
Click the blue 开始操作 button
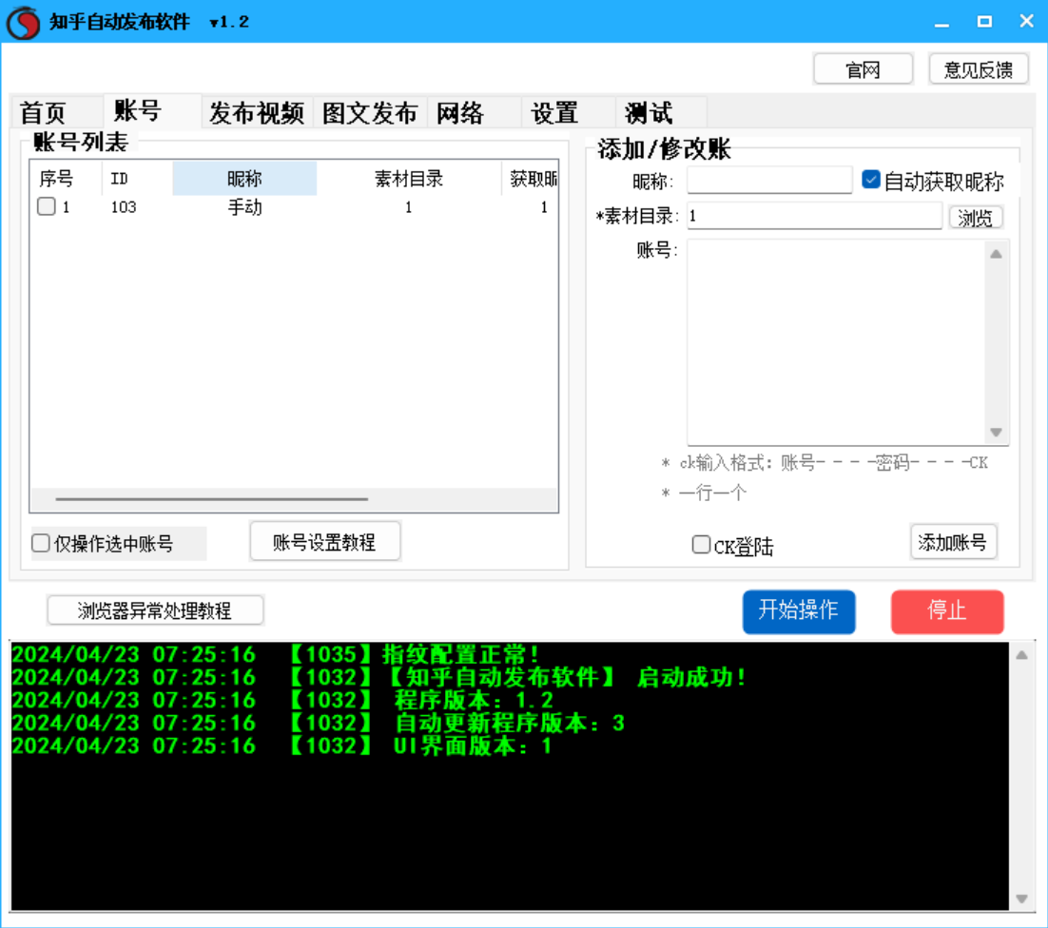[x=799, y=611]
